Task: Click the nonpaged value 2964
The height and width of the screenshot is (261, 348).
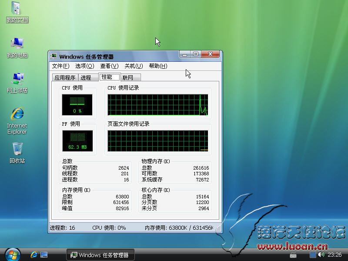Action: point(204,208)
